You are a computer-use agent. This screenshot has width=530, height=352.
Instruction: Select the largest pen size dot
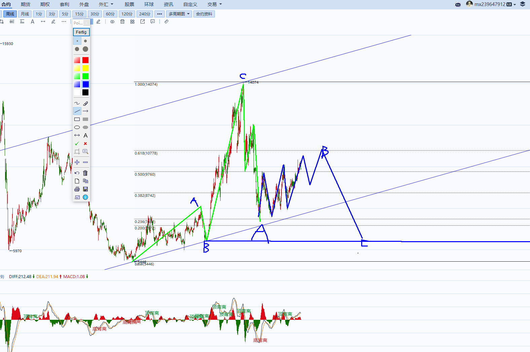click(x=85, y=49)
